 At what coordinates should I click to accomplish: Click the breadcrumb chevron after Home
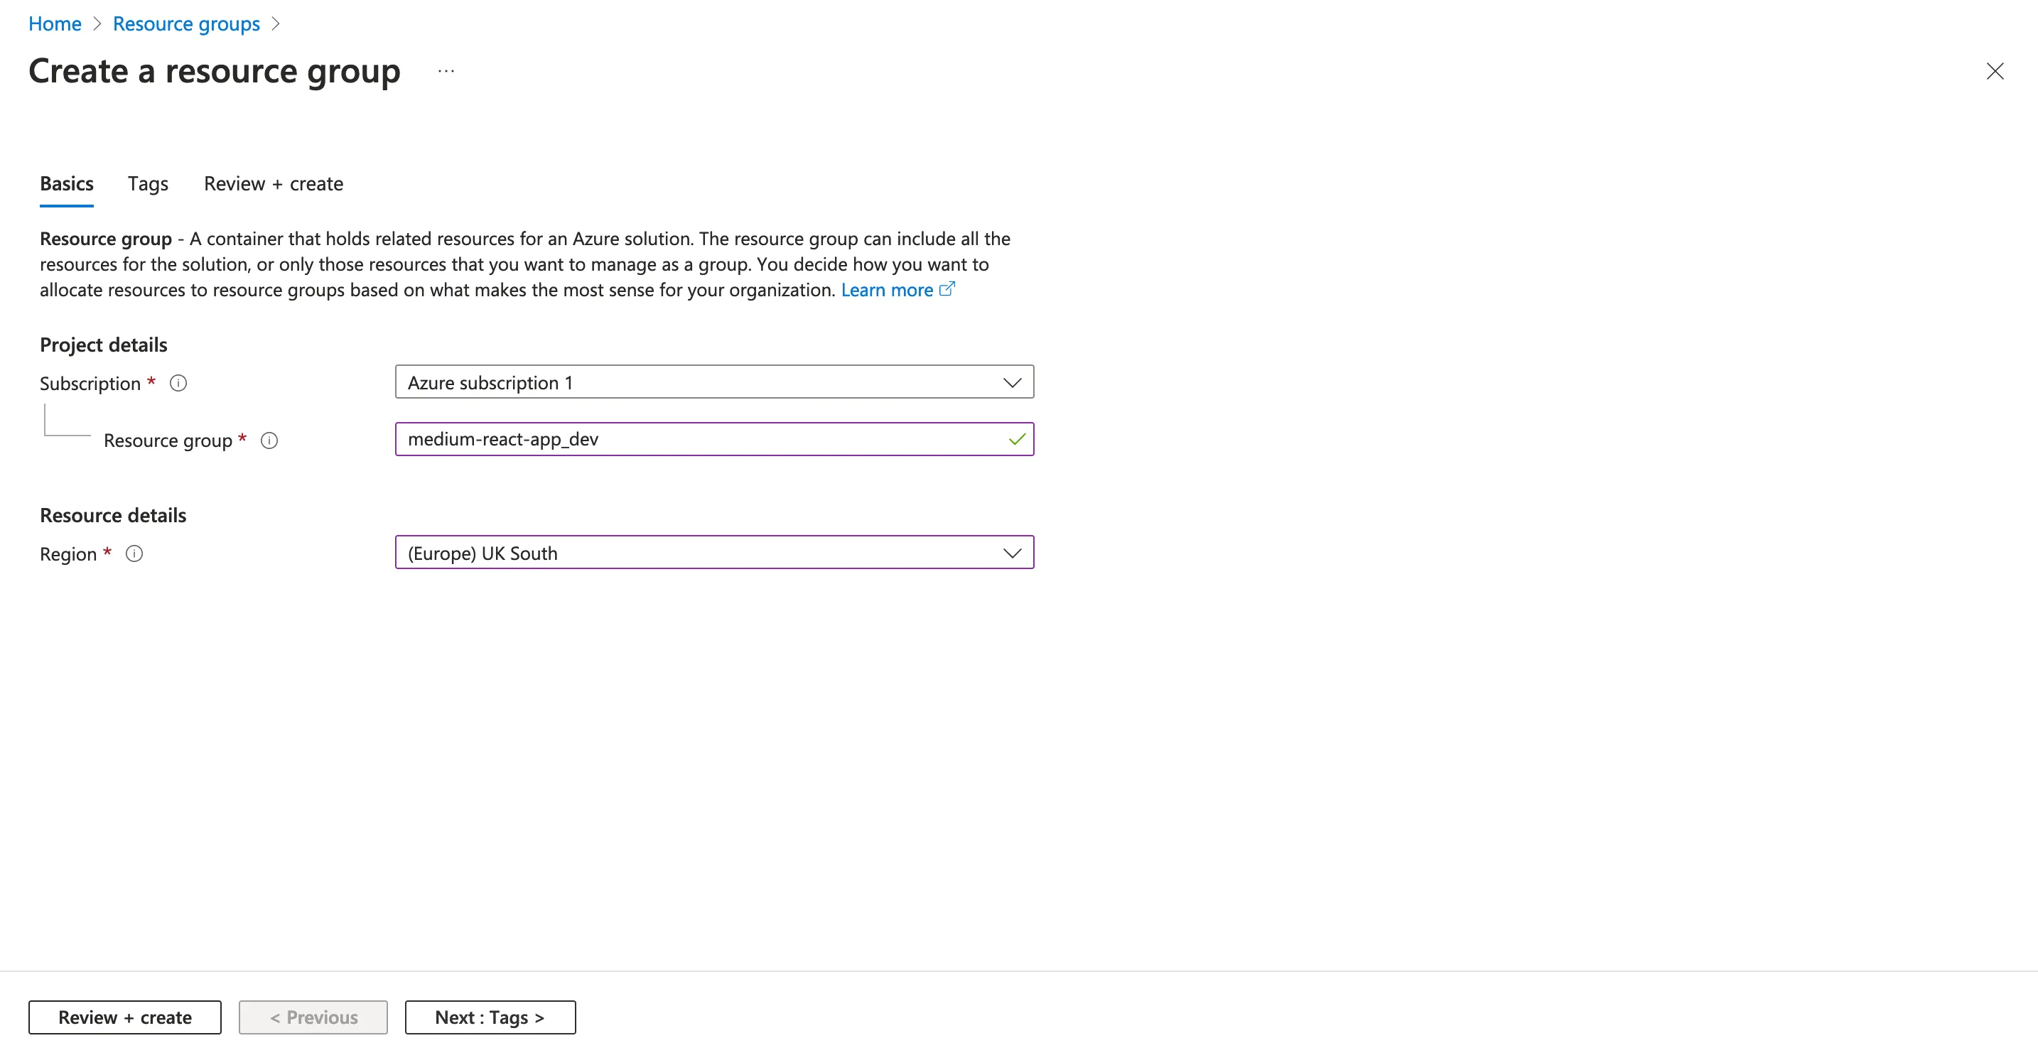(x=97, y=23)
